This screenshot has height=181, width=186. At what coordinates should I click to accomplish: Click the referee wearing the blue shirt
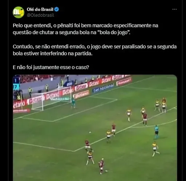tap(156, 132)
